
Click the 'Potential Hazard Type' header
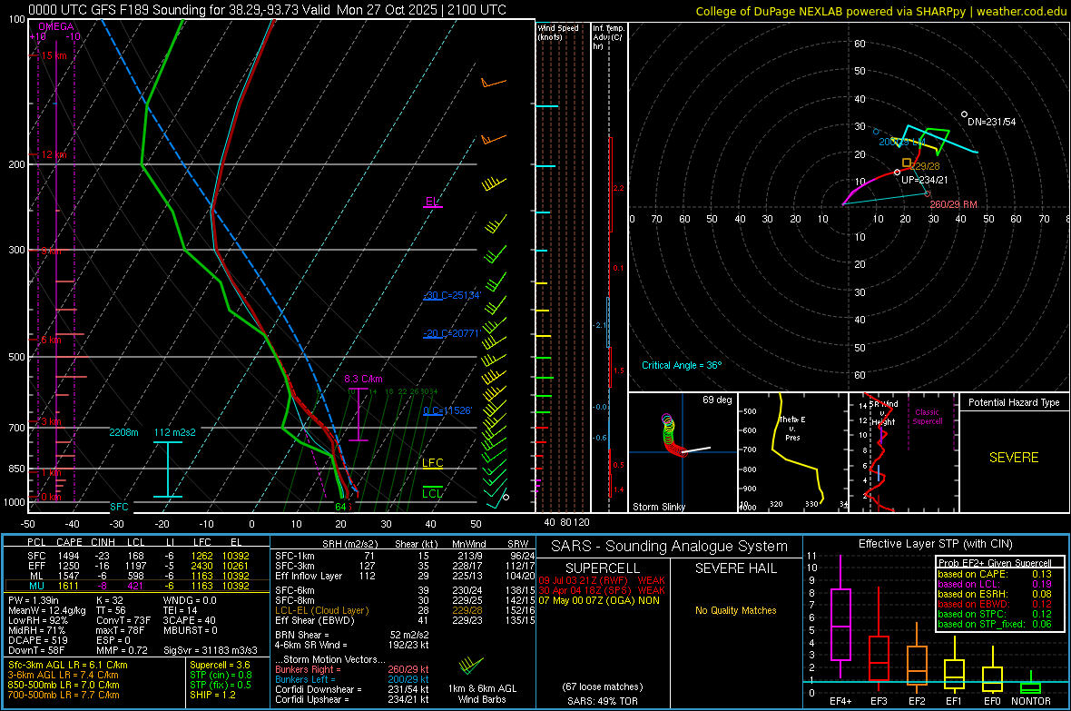coord(1015,402)
